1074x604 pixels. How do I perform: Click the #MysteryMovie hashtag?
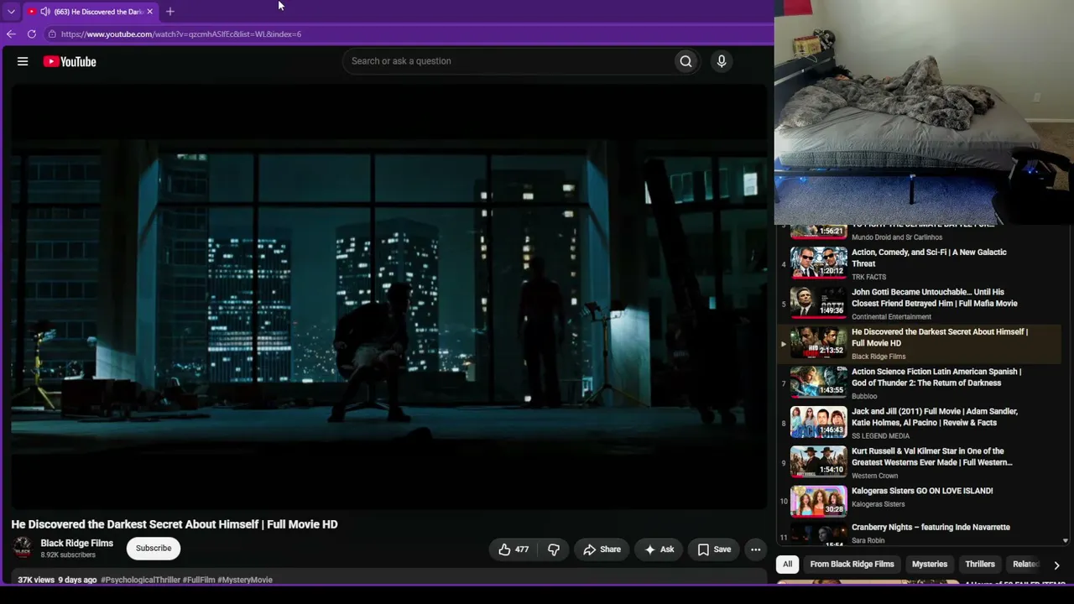tap(245, 580)
